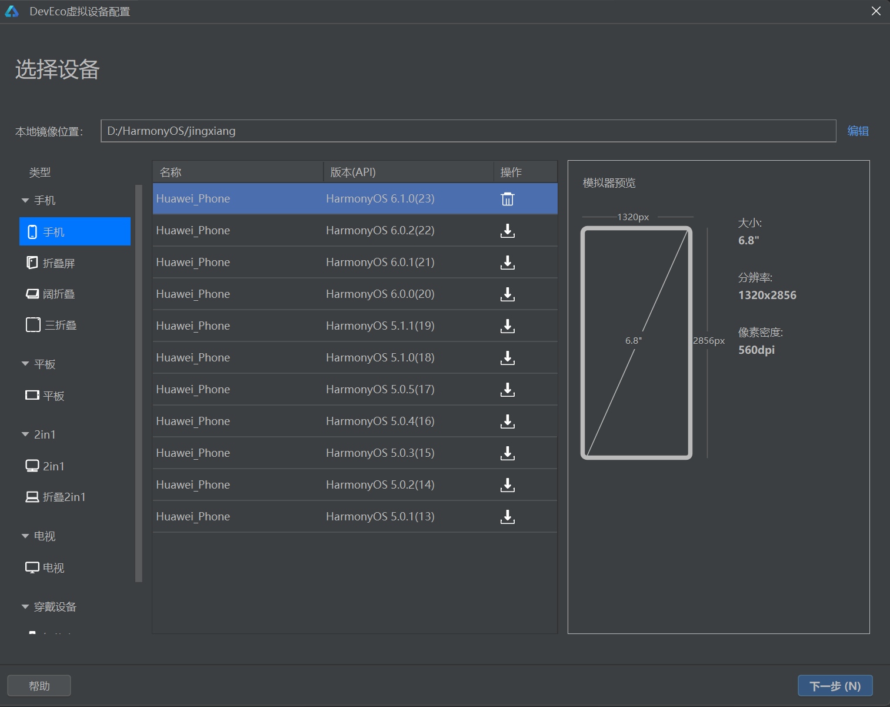Collapse the 平板 category group
The height and width of the screenshot is (707, 890).
pos(25,364)
